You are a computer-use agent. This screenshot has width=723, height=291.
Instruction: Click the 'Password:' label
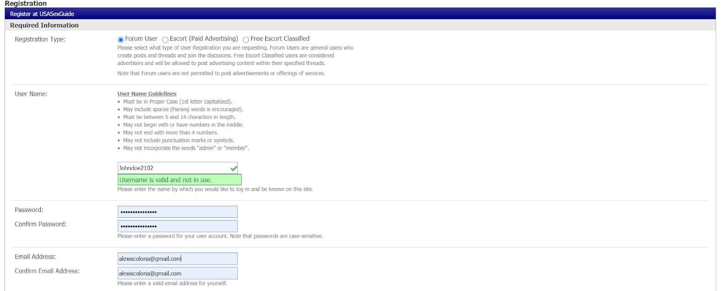[x=29, y=210]
